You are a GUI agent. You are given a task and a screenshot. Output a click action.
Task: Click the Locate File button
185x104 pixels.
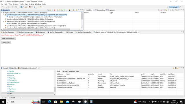point(6,42)
